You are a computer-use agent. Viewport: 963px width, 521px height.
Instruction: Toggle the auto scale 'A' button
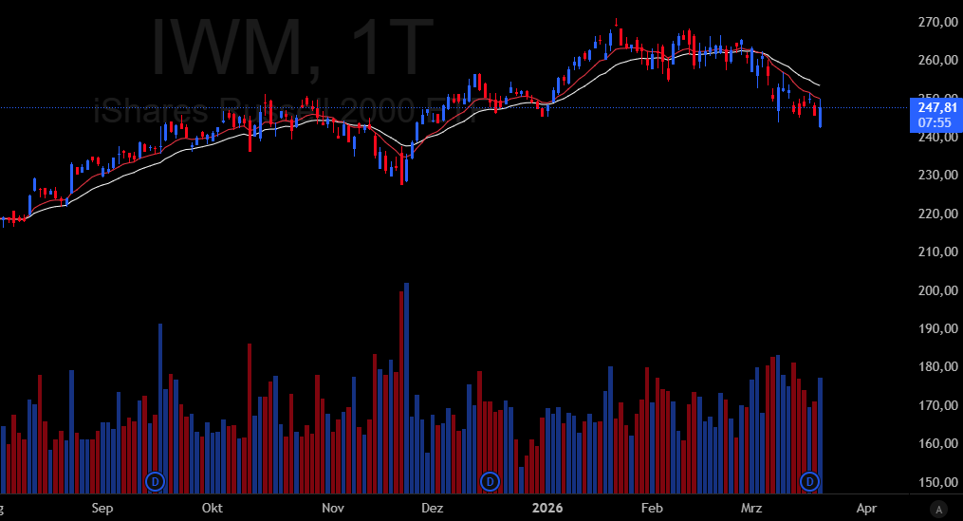click(938, 510)
